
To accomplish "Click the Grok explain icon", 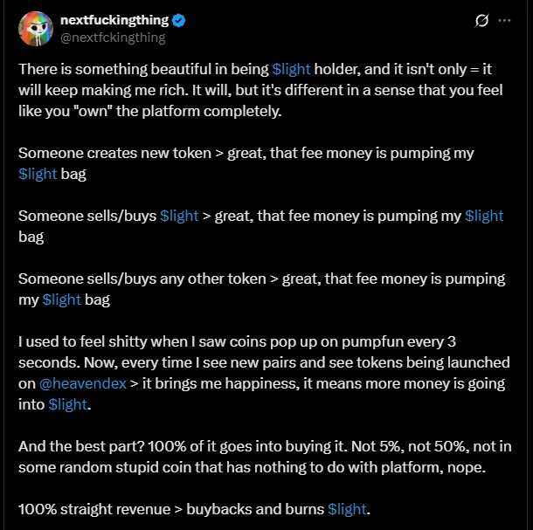I will 481,20.
